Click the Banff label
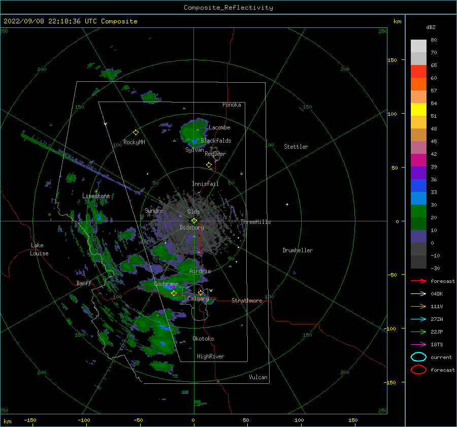457x427 pixels. pyautogui.click(x=84, y=283)
